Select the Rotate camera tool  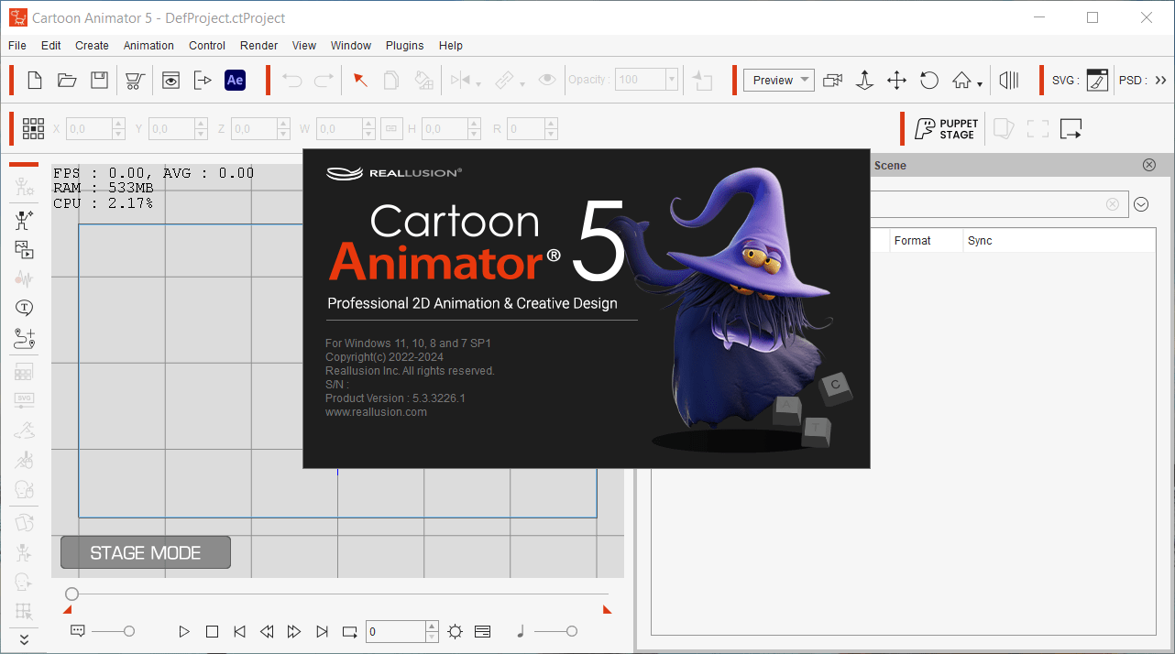coord(928,81)
